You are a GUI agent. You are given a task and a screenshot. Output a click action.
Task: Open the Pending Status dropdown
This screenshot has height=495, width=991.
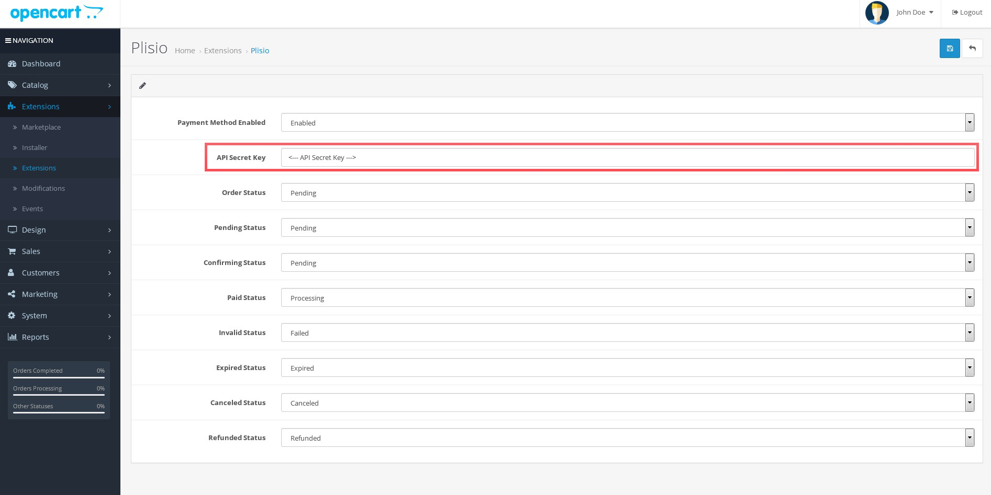click(x=628, y=227)
